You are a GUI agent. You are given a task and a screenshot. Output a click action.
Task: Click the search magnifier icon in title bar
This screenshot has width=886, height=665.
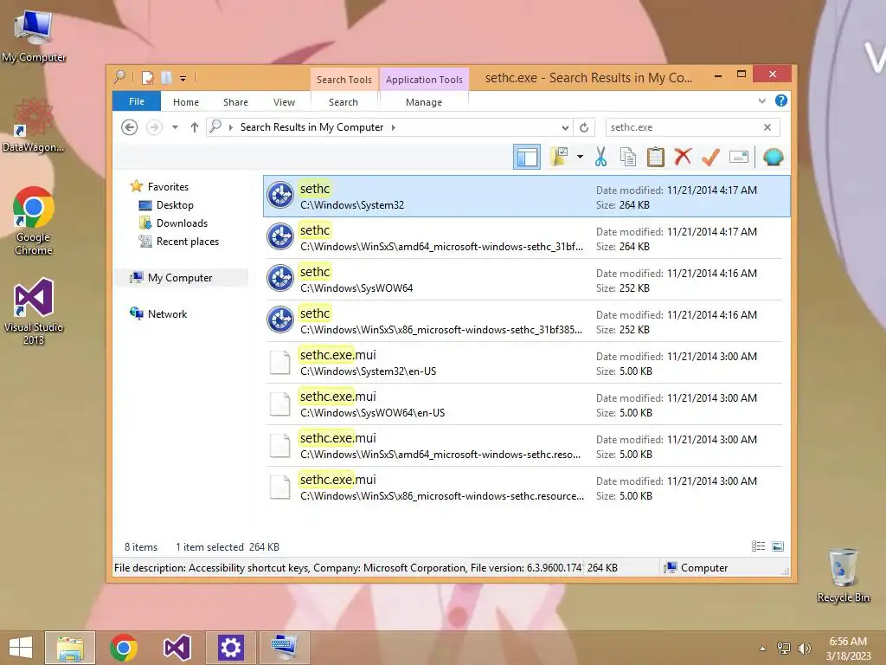pyautogui.click(x=119, y=77)
